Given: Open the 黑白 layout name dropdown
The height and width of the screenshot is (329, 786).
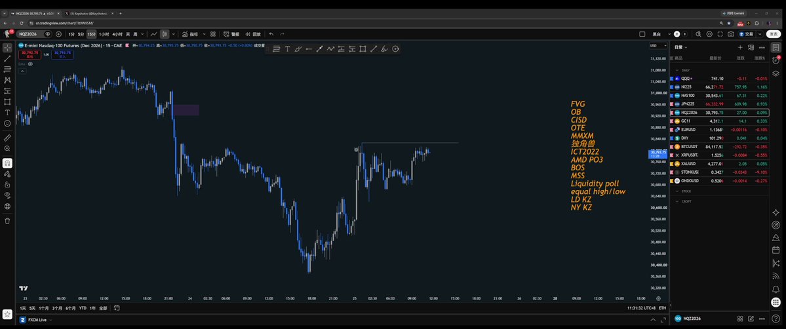Looking at the screenshot, I should [660, 34].
